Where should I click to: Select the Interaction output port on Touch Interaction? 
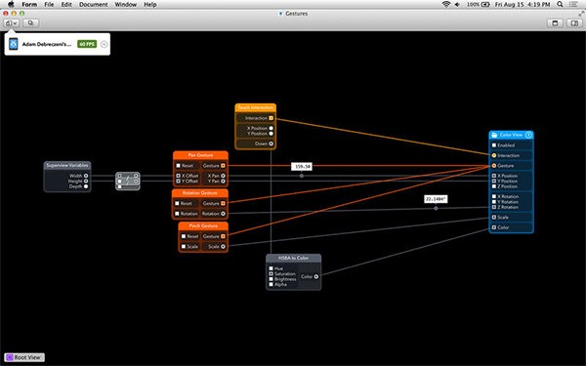click(x=272, y=118)
